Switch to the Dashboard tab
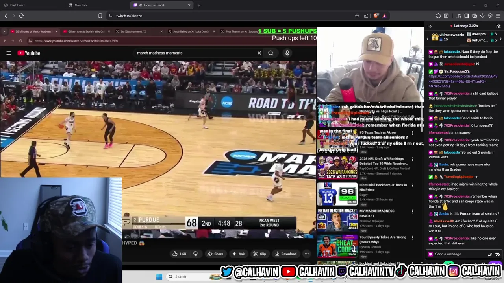 33,5
